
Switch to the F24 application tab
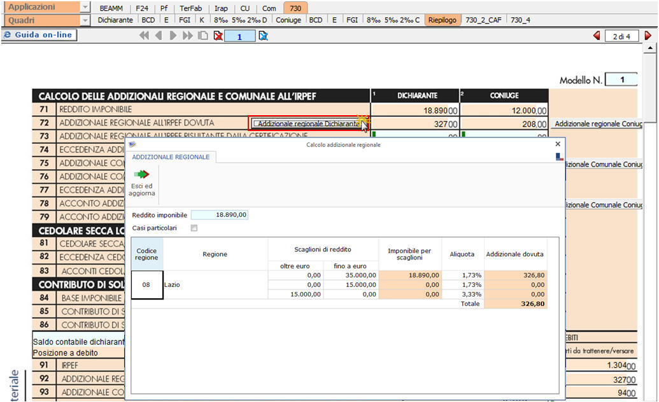click(141, 8)
